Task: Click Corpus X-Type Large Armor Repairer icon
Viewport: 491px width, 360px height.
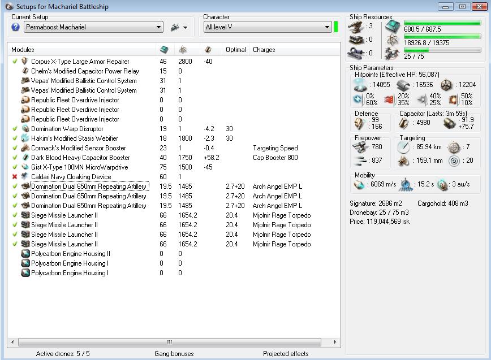Action: pyautogui.click(x=25, y=61)
